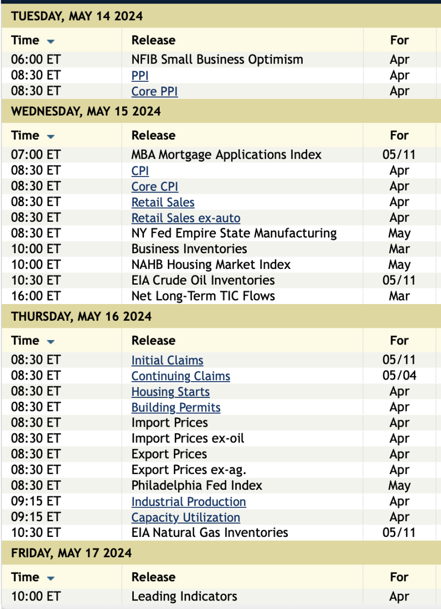Open the Industrial Production link

coord(189,501)
